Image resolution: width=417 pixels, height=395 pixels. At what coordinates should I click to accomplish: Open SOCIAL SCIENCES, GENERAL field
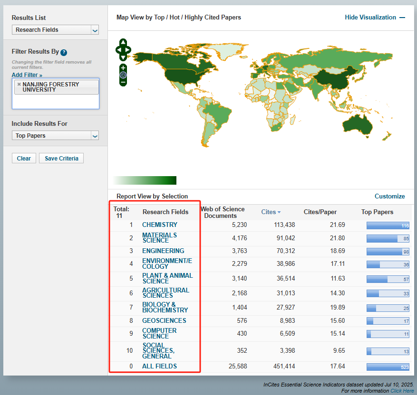coord(158,351)
